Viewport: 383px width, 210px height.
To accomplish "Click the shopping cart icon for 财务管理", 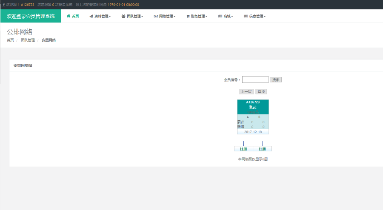I will point(188,16).
